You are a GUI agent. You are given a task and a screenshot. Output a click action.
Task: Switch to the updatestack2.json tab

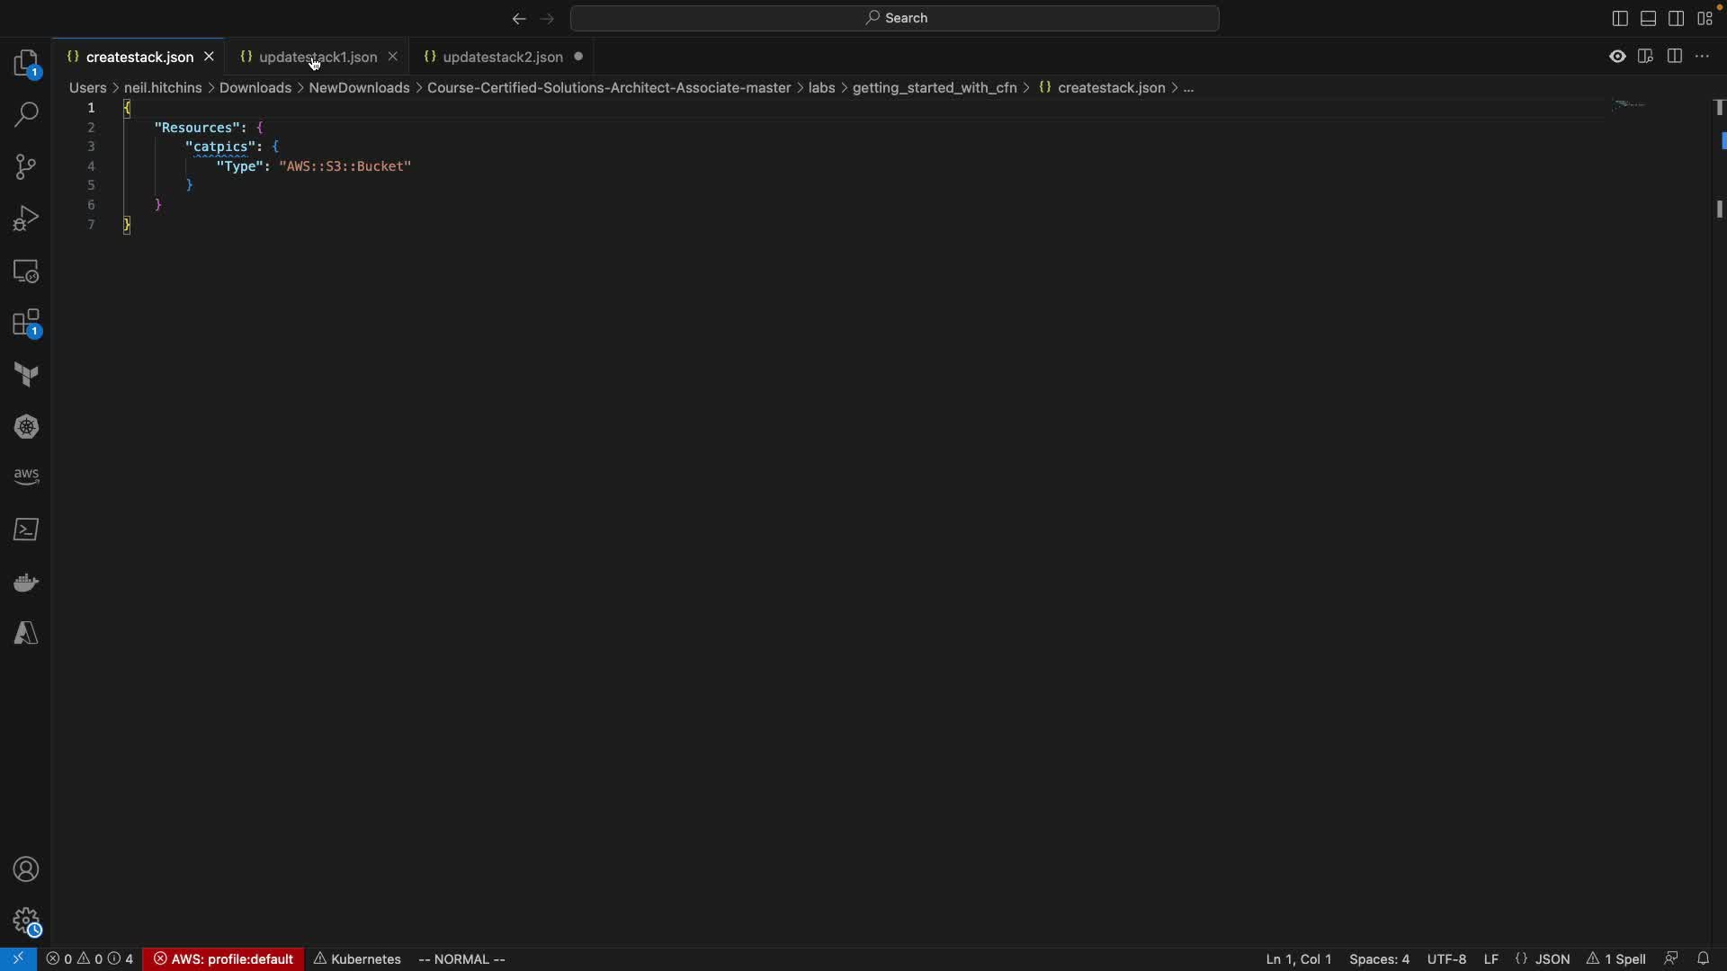(x=502, y=57)
